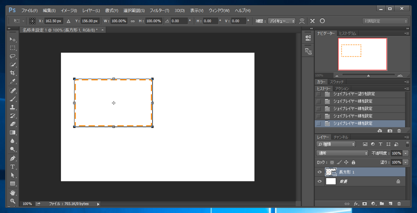417x213 pixels.
Task: Open the 不透明度 opacity slider arrow
Action: pos(406,153)
